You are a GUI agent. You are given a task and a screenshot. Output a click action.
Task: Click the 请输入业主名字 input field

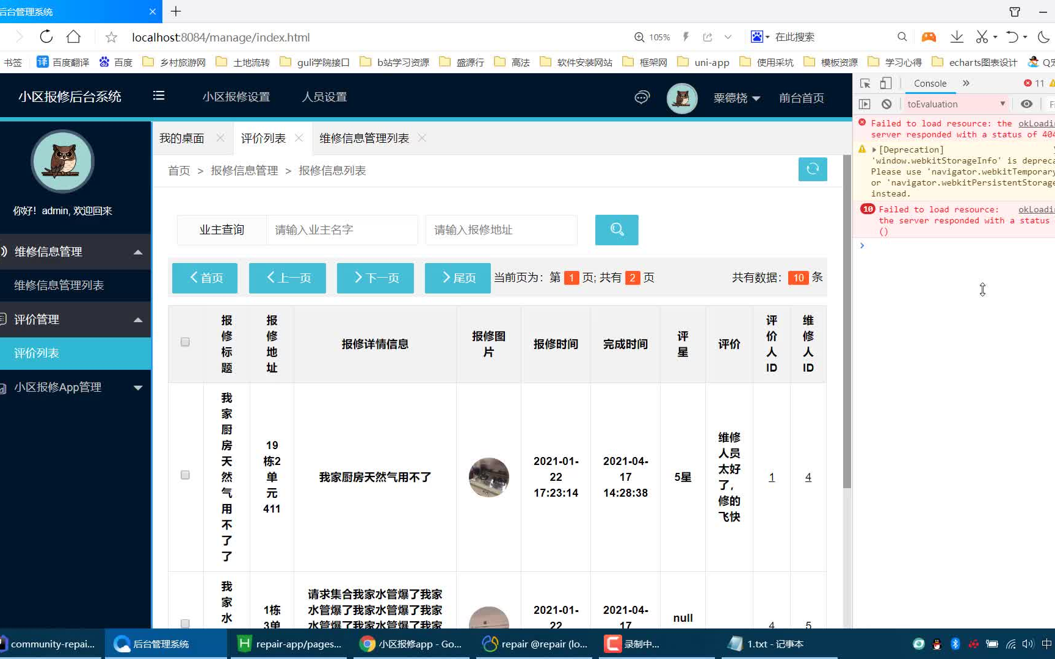[342, 230]
